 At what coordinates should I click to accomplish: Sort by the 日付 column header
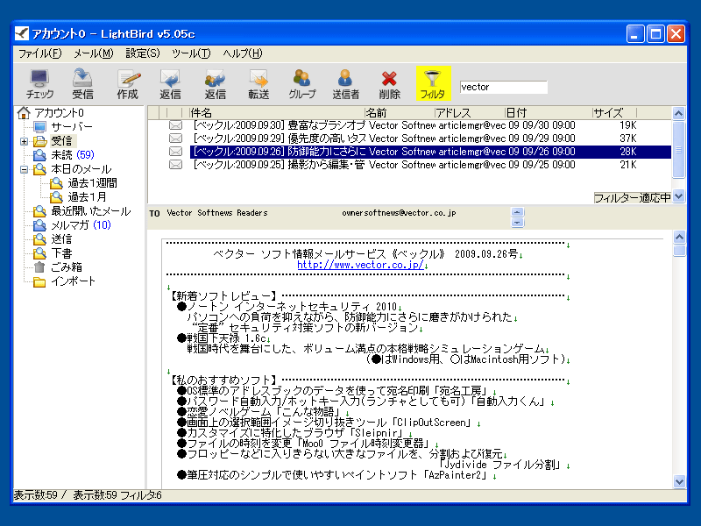coord(548,113)
